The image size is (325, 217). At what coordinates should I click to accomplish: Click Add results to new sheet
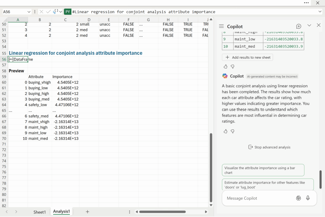pyautogui.click(x=247, y=58)
